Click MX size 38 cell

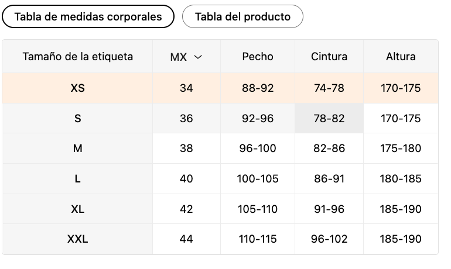click(186, 149)
